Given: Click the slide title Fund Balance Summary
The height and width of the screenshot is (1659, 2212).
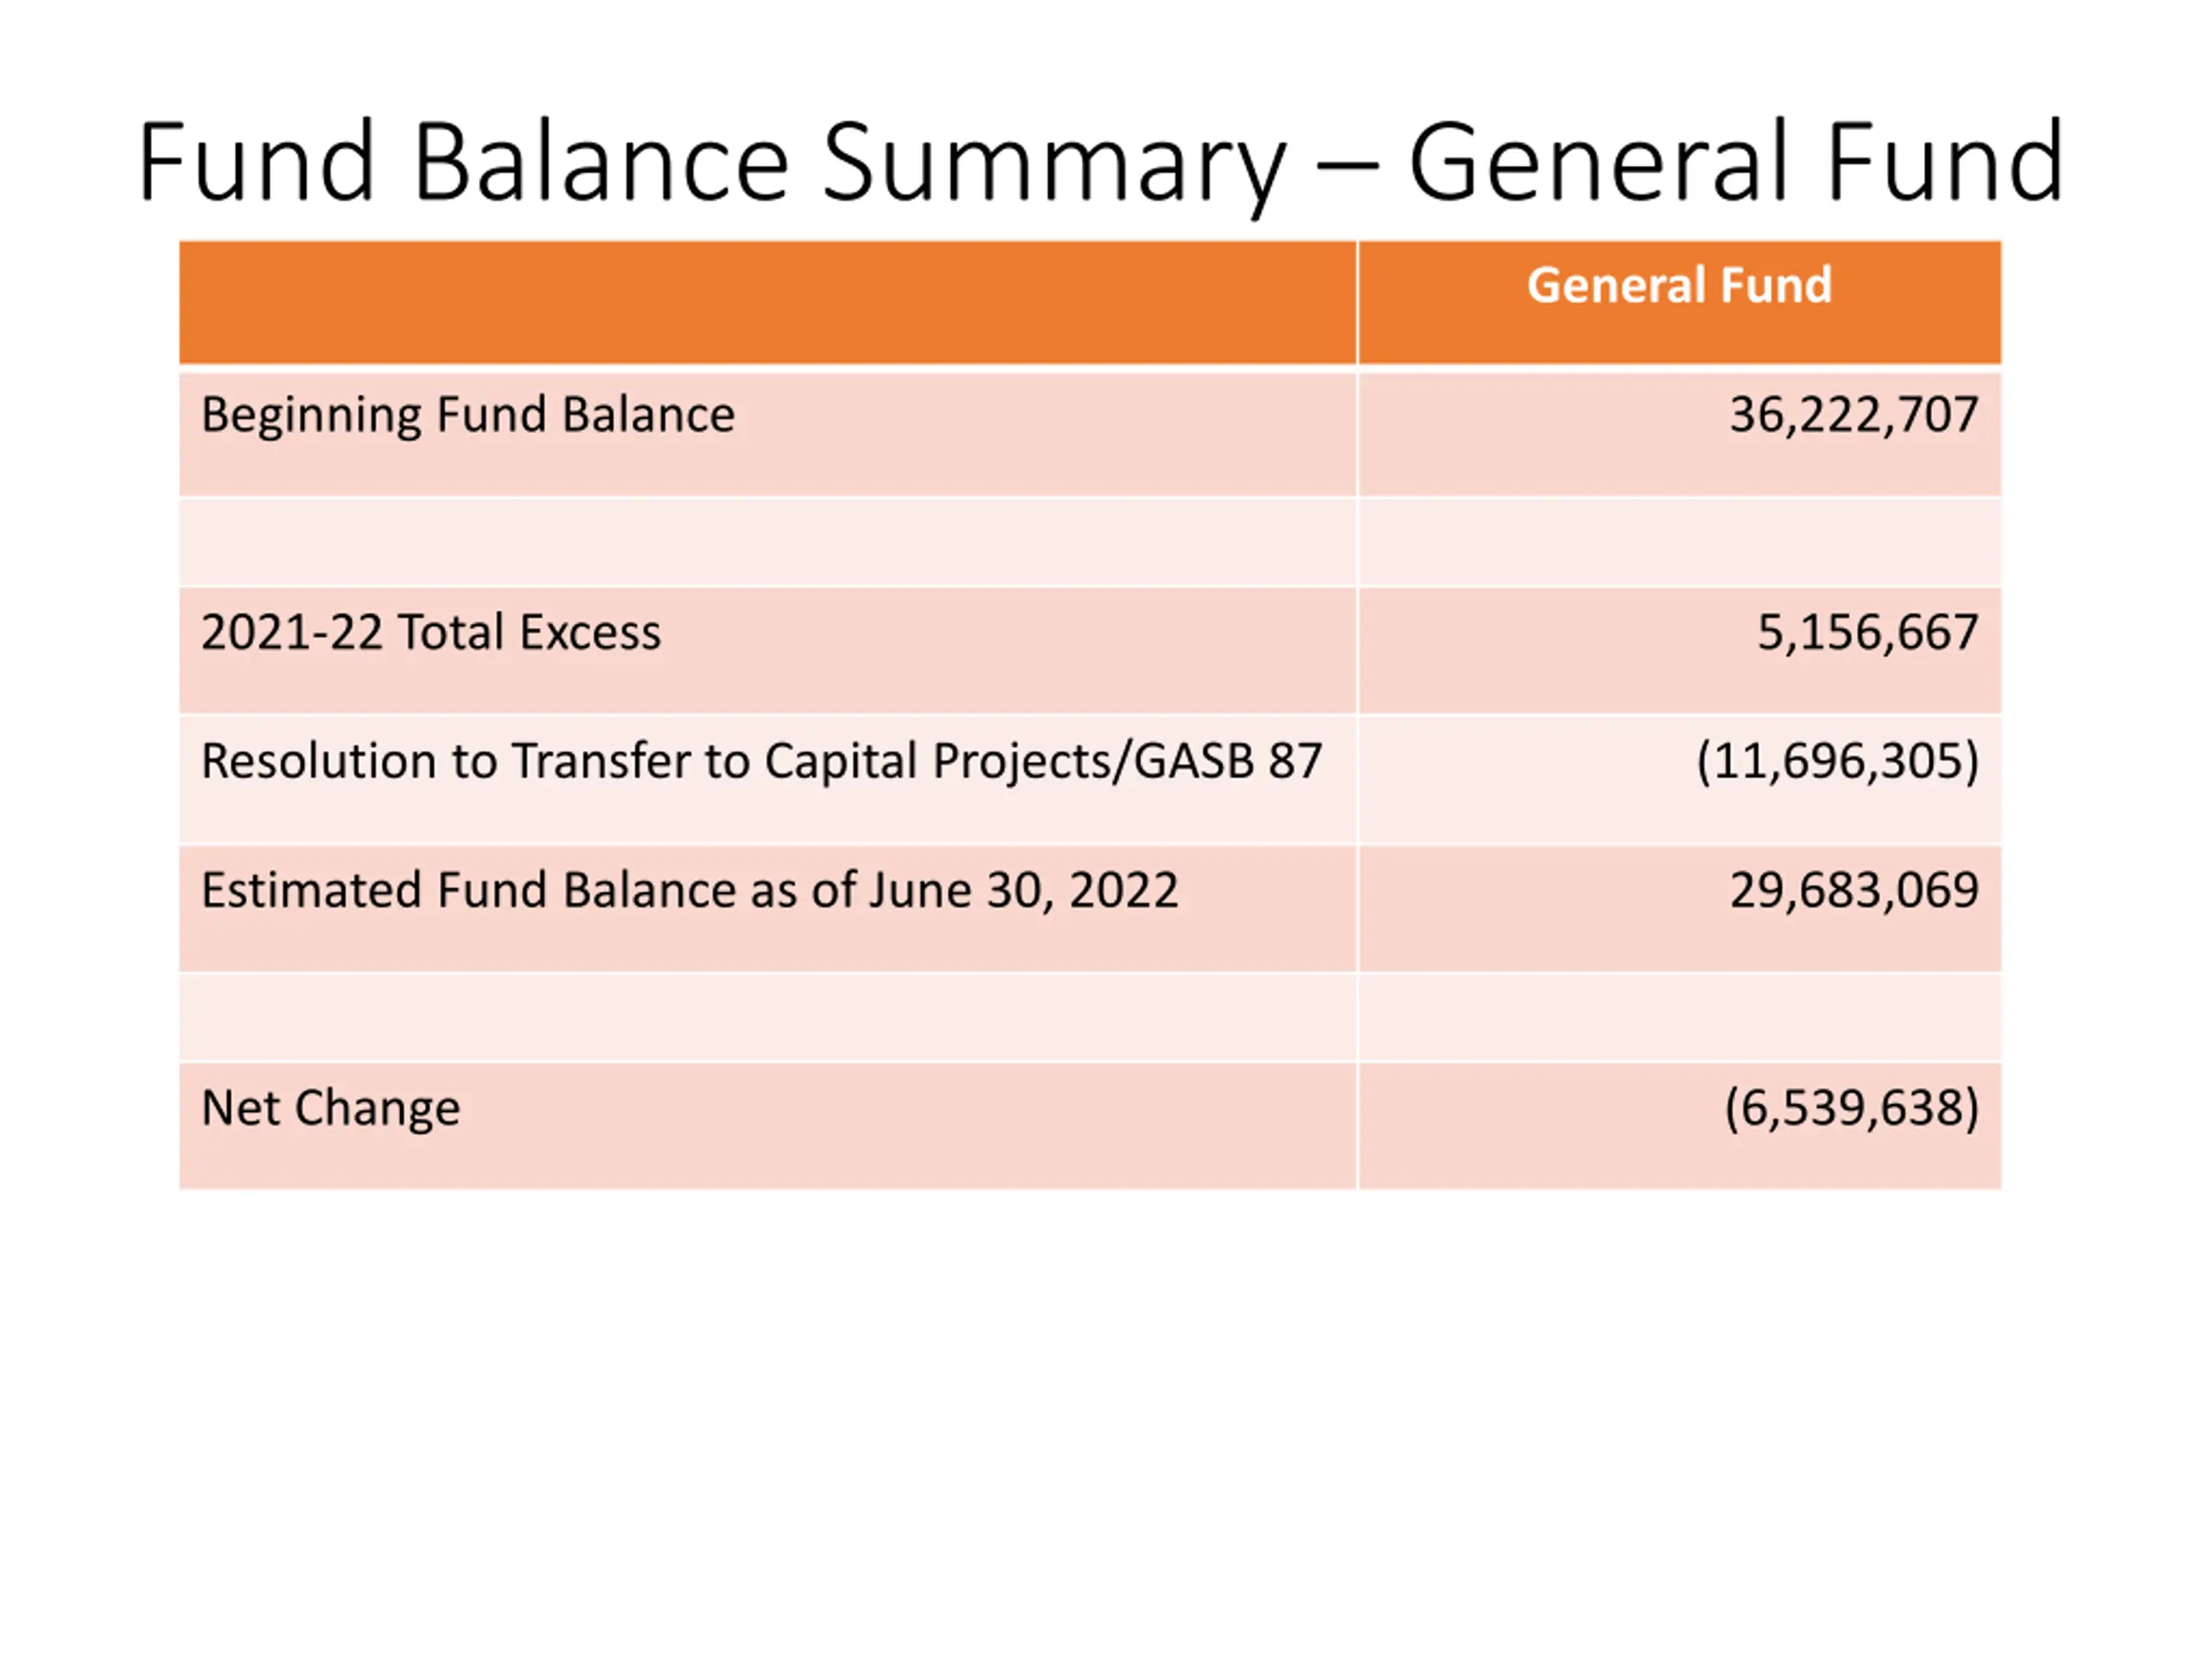Looking at the screenshot, I should click(x=1100, y=164).
